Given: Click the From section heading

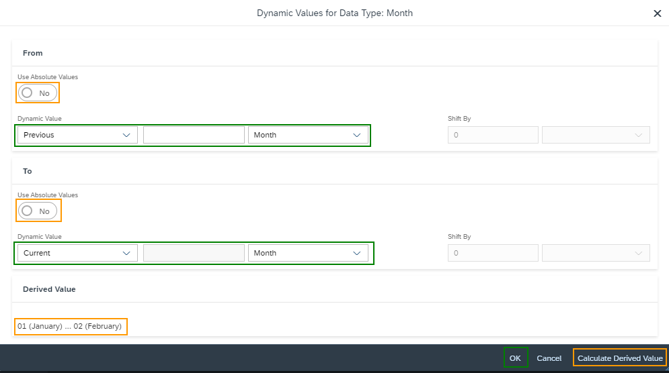Looking at the screenshot, I should (x=33, y=53).
